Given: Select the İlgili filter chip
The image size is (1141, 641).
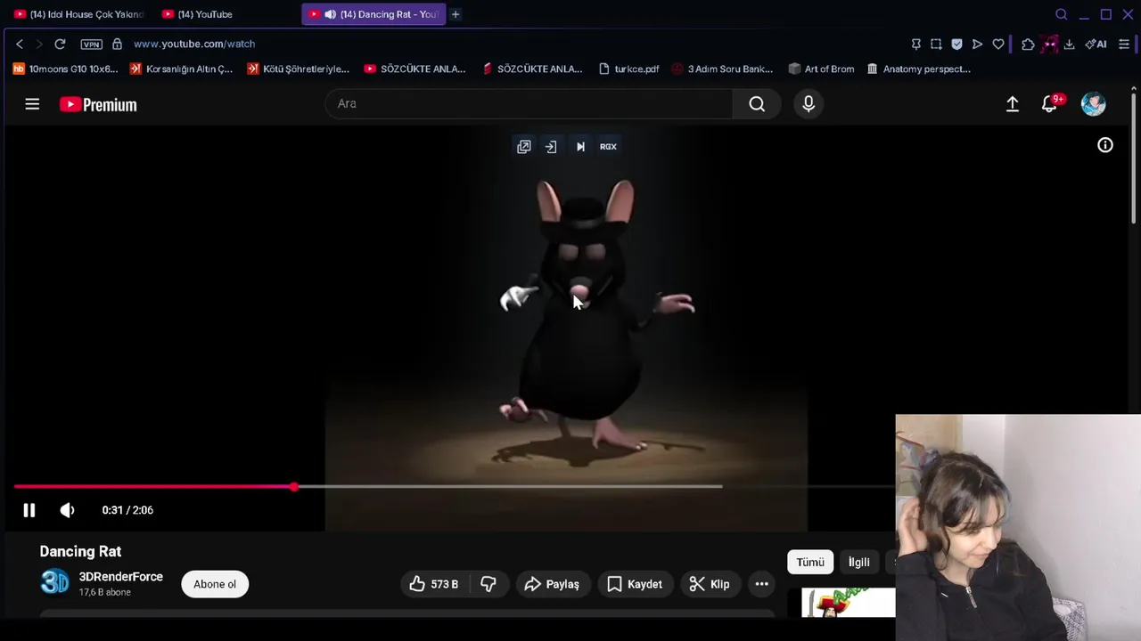Looking at the screenshot, I should tap(859, 562).
